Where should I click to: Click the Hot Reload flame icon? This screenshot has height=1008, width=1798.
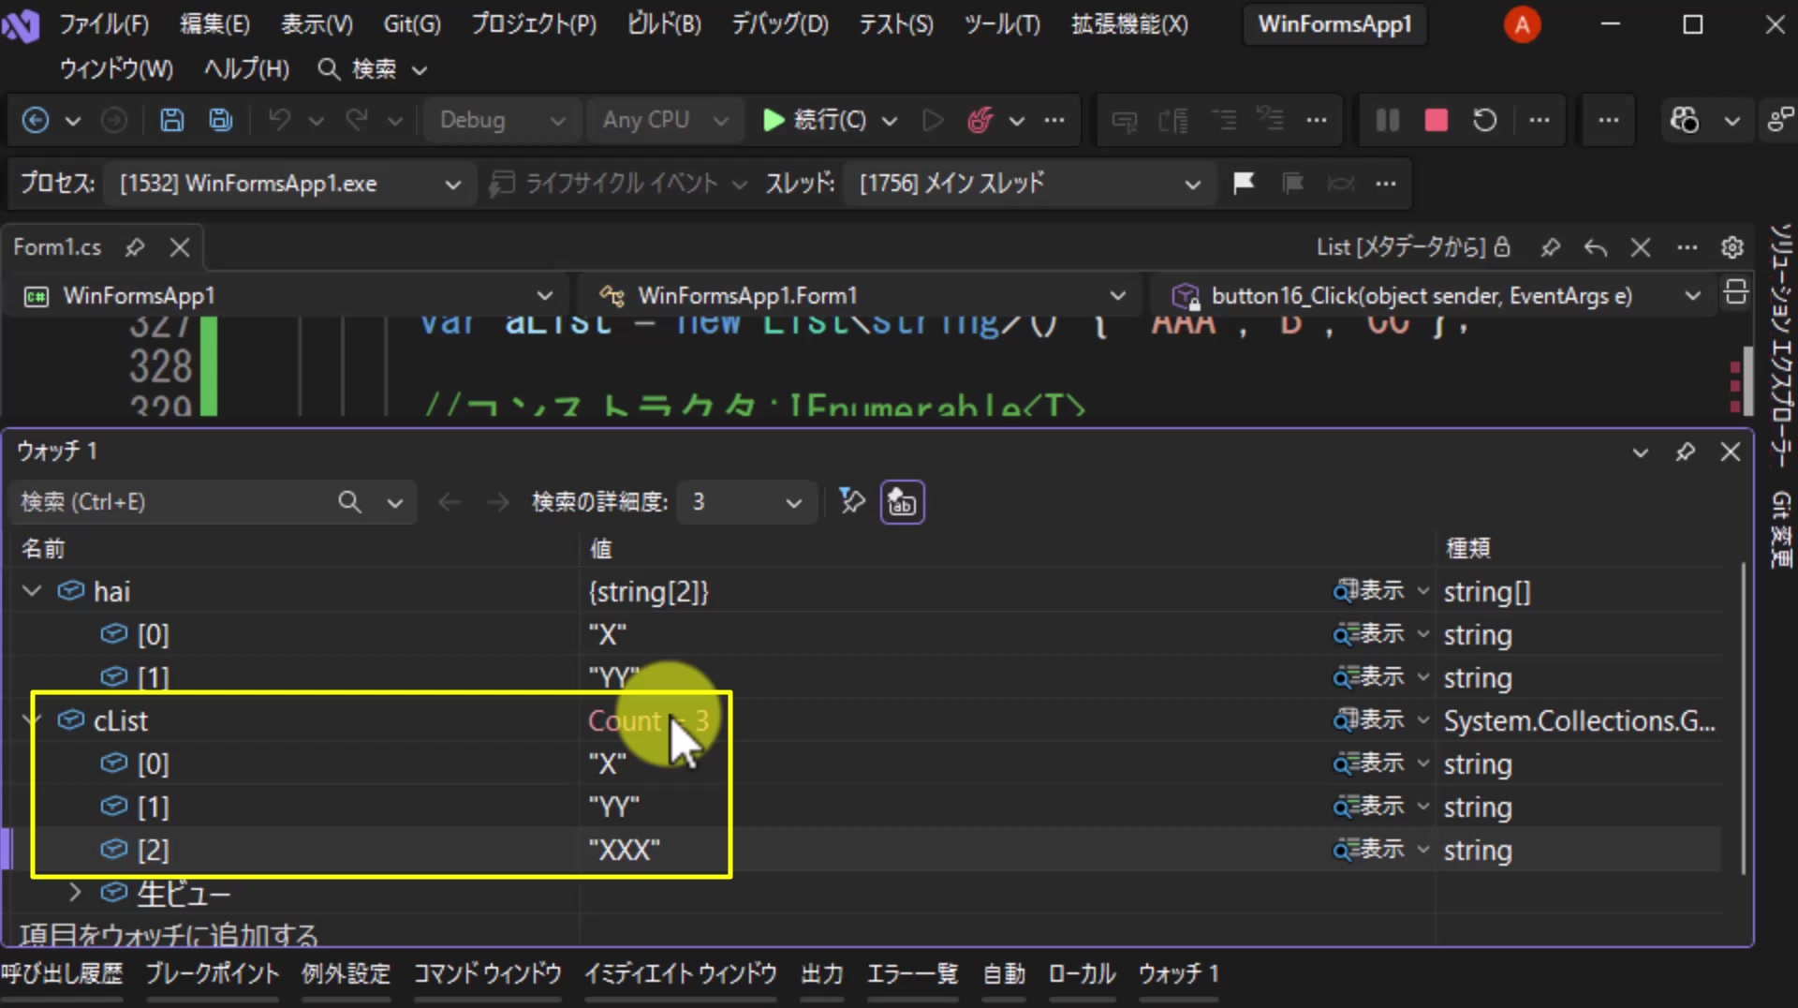tap(980, 120)
